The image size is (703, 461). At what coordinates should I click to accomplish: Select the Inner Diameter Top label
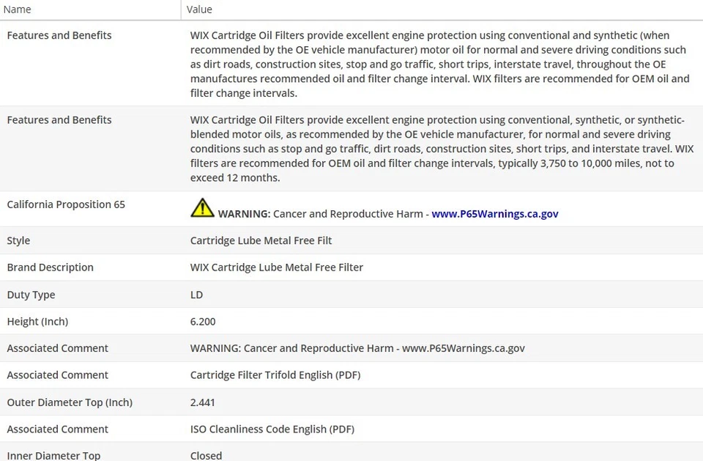(x=53, y=456)
